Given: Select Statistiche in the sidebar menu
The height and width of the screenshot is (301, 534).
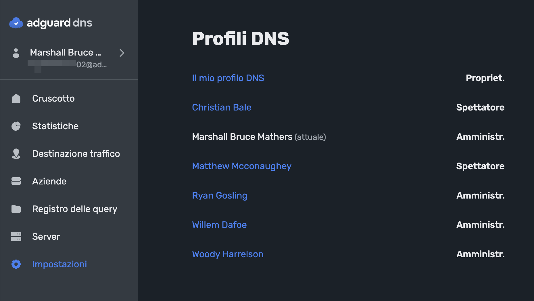Looking at the screenshot, I should 55,126.
